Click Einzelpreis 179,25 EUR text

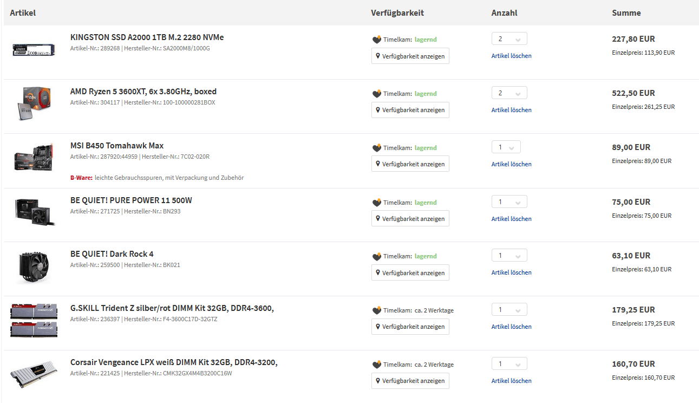[x=643, y=323]
